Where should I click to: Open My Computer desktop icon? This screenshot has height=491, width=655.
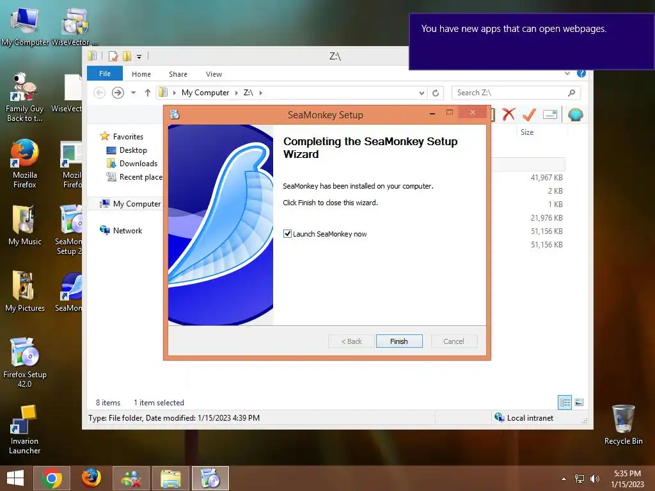(x=25, y=26)
